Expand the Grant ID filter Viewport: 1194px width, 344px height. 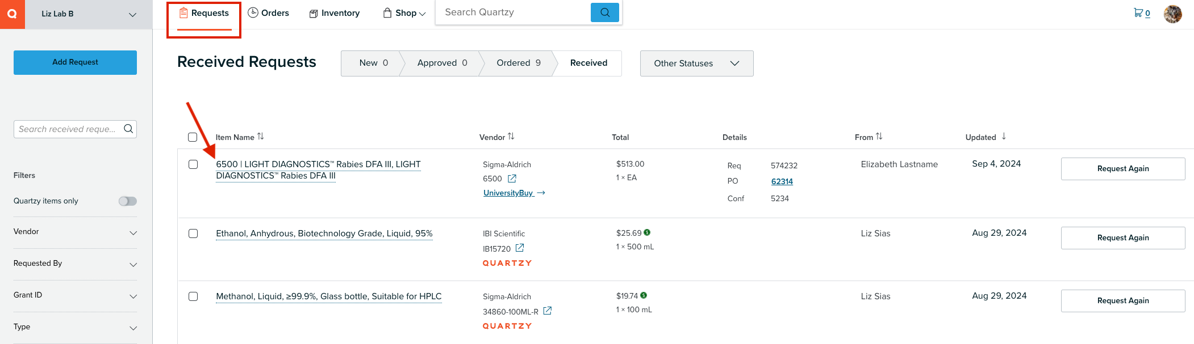(x=75, y=295)
